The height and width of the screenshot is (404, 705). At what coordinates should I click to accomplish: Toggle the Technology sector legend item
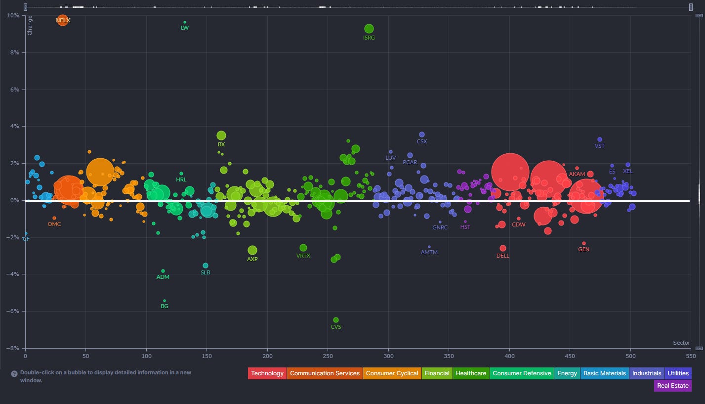[x=267, y=373]
